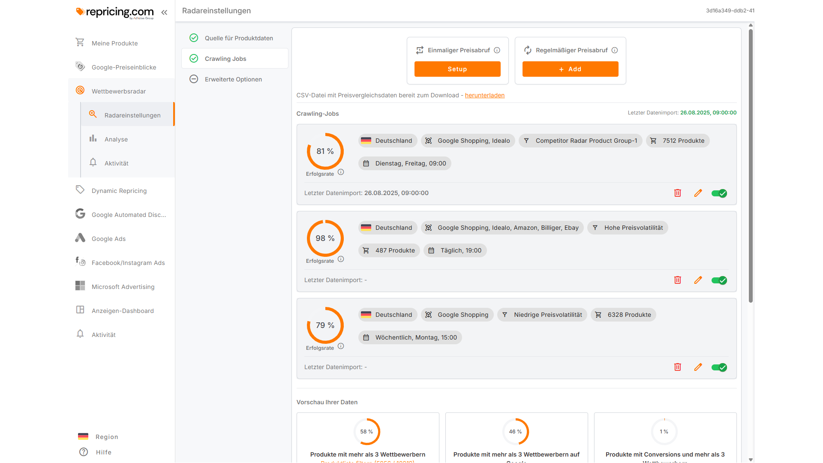This screenshot has width=823, height=463.
Task: Click Erfolgsrate info icon on 81 % job
Action: (x=341, y=172)
